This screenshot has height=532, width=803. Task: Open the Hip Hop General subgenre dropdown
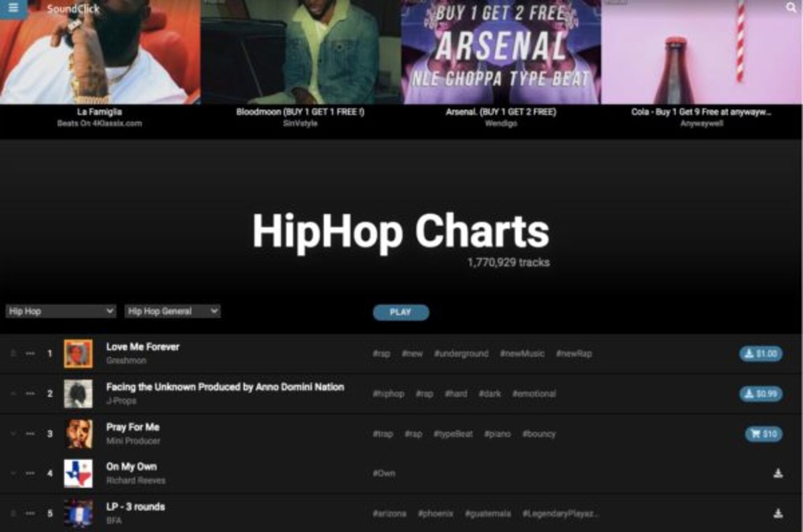[x=172, y=311]
